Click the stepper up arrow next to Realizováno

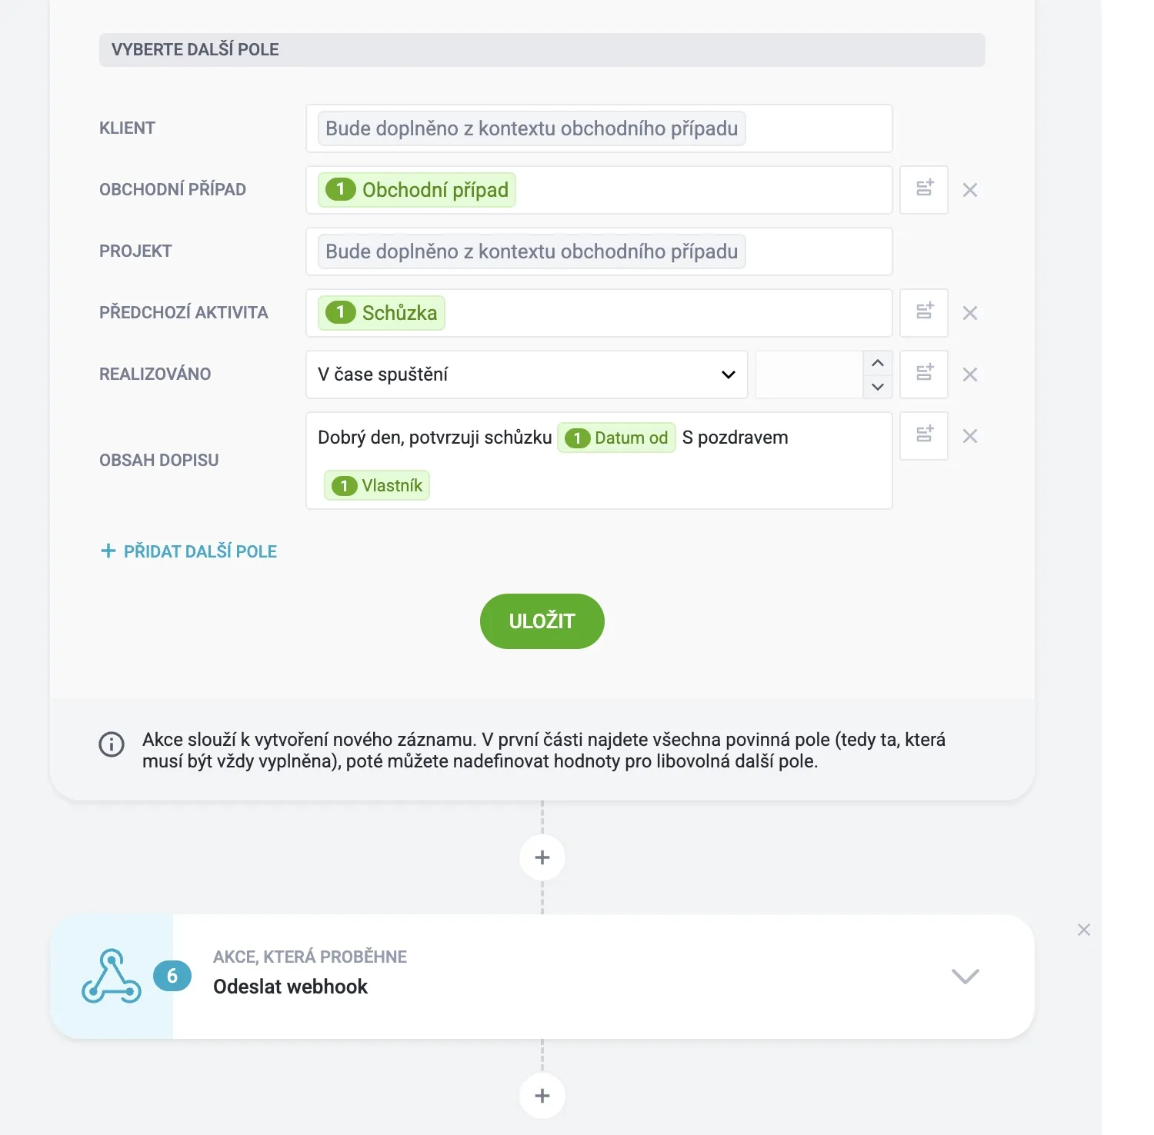click(877, 363)
